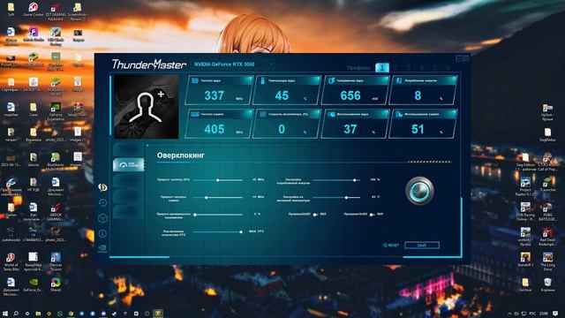Image resolution: width=565 pixels, height=318 pixels.
Task: Open the BlueStacks desktop icon
Action: 56,161
